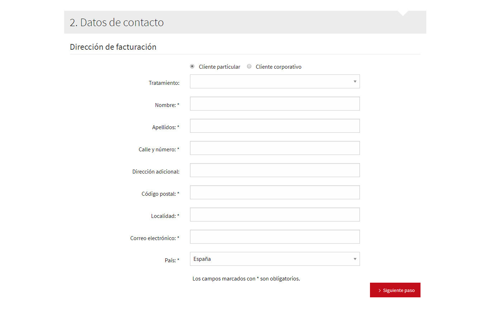Select the Dirección adicional input box
The image size is (494, 312).
pyautogui.click(x=275, y=170)
